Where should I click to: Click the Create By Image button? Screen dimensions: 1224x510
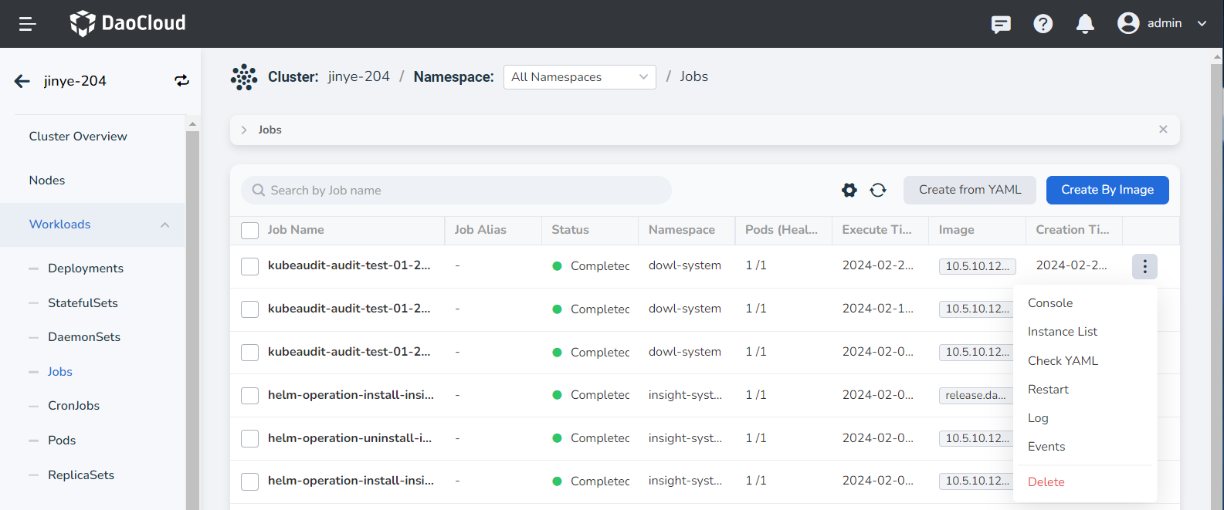point(1107,191)
